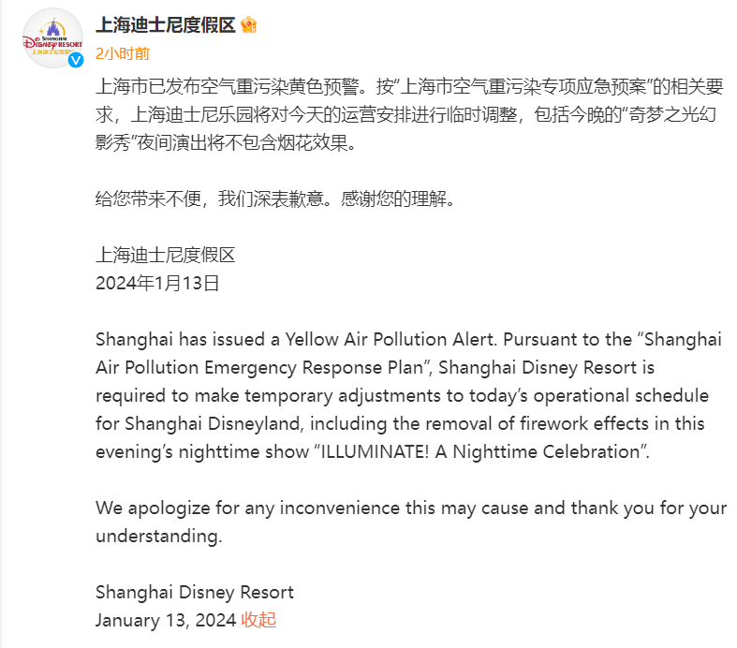The height and width of the screenshot is (648, 737).
Task: Click the words Yellow Air Pollution Alert
Action: coord(379,339)
